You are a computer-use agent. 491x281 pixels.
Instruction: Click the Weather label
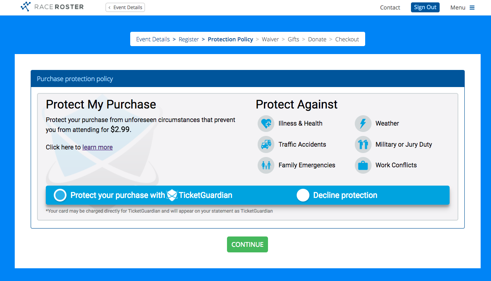[387, 123]
